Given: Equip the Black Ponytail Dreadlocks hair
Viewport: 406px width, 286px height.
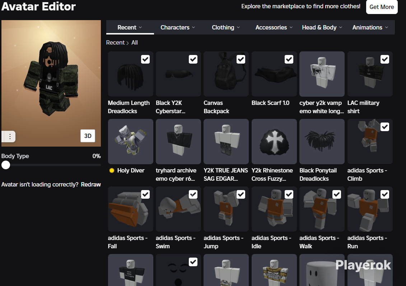Looking at the screenshot, I should (322, 142).
